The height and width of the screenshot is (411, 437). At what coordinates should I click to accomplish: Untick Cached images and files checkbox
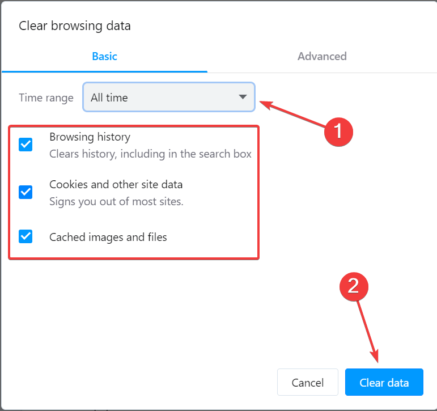pyautogui.click(x=26, y=236)
